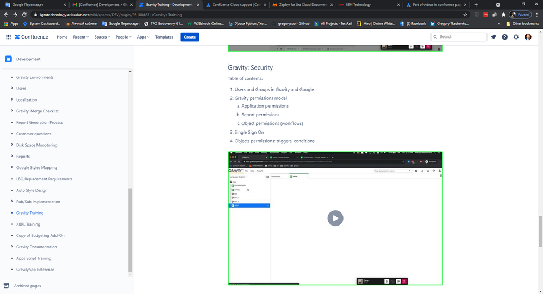543x294 pixels.
Task: Expand the Users page tree item
Action: tap(12, 88)
